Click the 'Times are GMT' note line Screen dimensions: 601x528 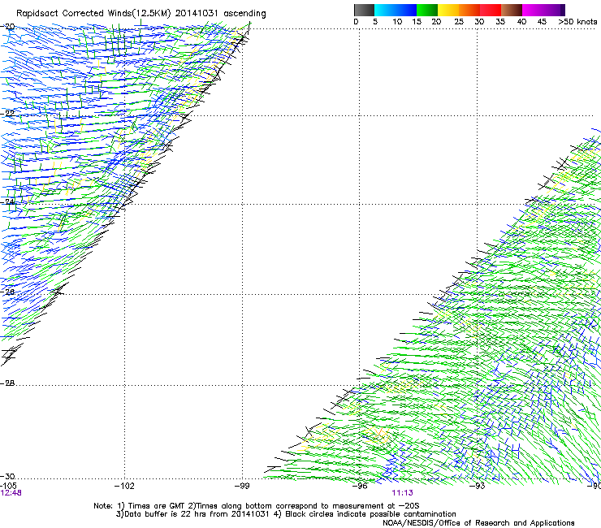pos(257,506)
